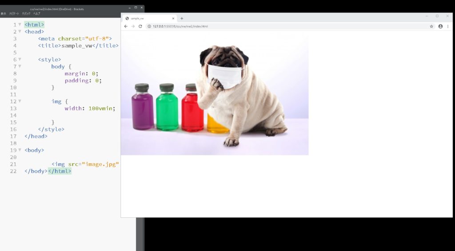Close the sample_vw browser tab
455x251 pixels.
[x=173, y=19]
